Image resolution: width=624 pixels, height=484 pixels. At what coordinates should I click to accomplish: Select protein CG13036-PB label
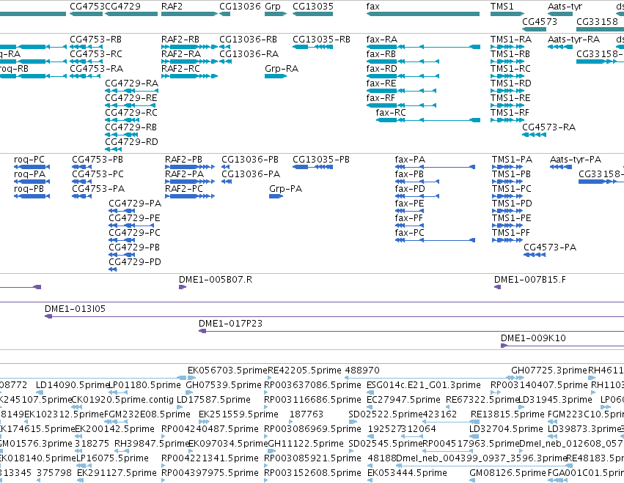(250, 160)
